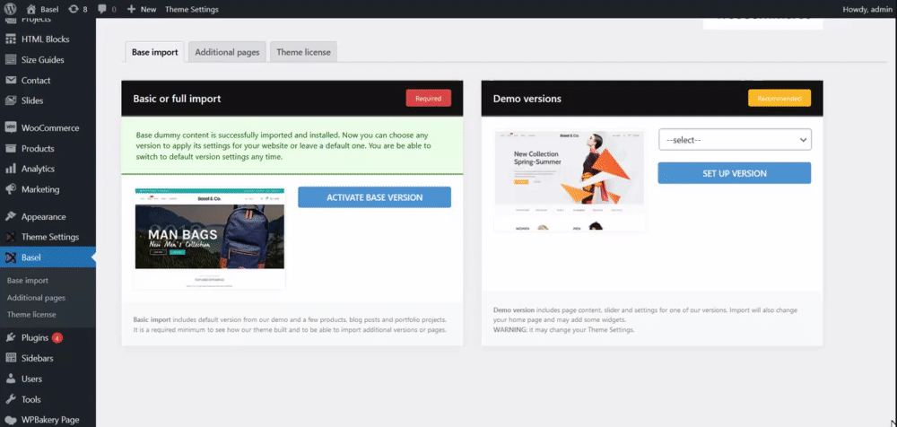Open Size Guides menu label
The image size is (897, 427).
tap(43, 59)
